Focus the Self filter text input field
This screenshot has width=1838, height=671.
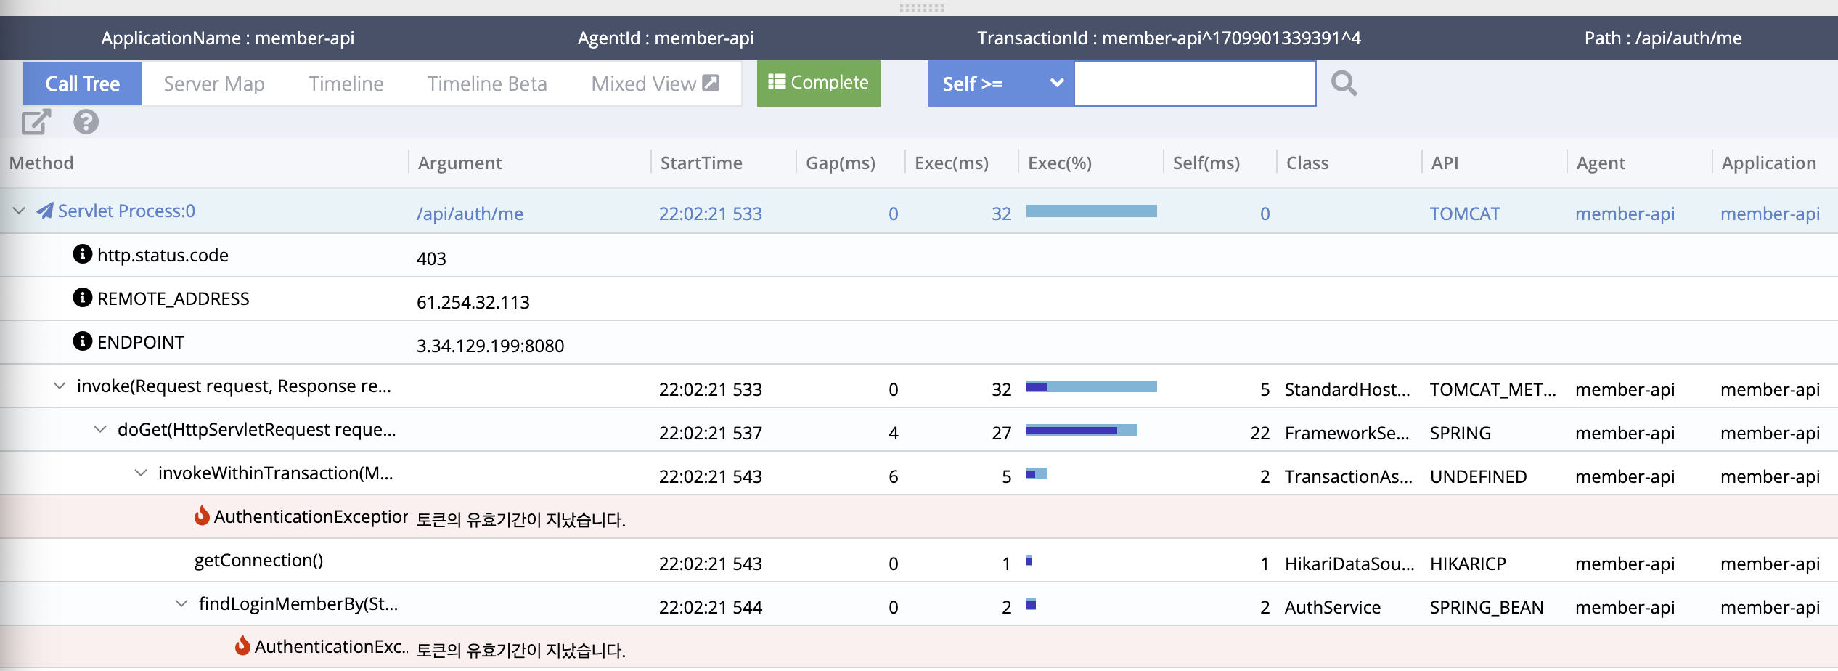(x=1195, y=84)
